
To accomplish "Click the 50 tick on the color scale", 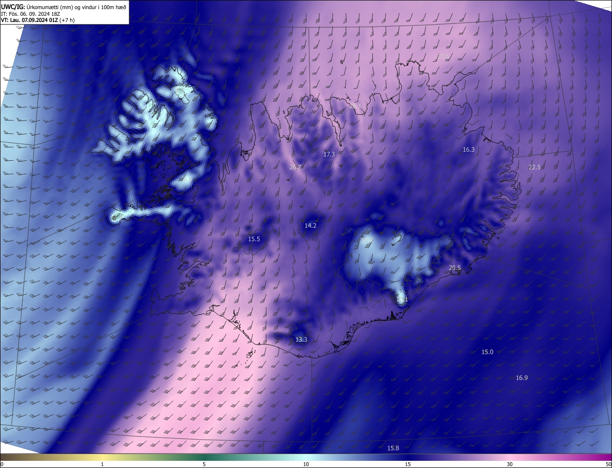I will 608,464.
